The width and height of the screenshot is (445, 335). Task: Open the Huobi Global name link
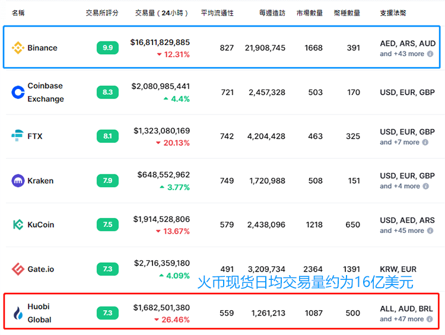click(39, 313)
